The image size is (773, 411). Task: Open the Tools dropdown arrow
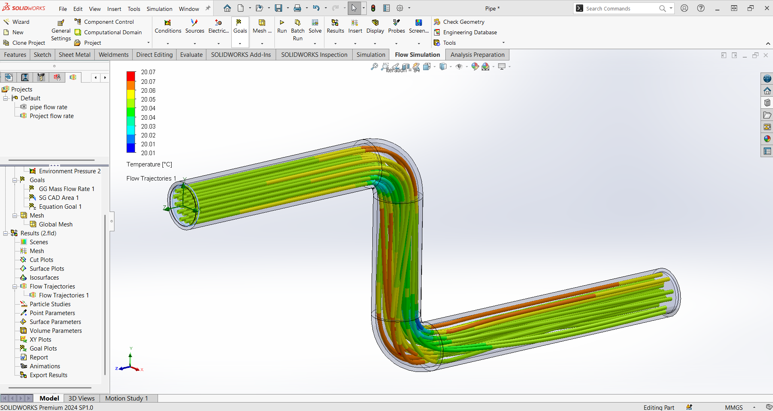click(503, 43)
